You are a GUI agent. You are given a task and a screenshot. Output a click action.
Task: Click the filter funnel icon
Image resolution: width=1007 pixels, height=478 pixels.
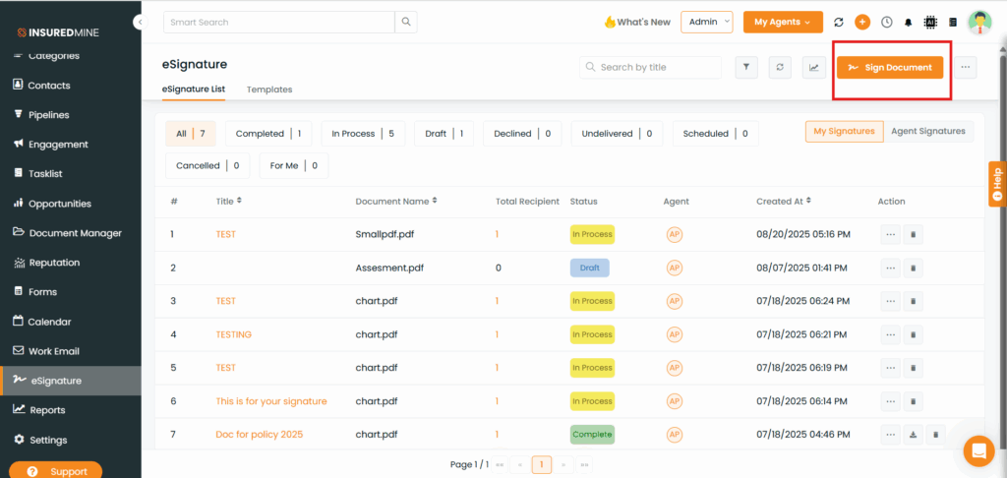[746, 68]
